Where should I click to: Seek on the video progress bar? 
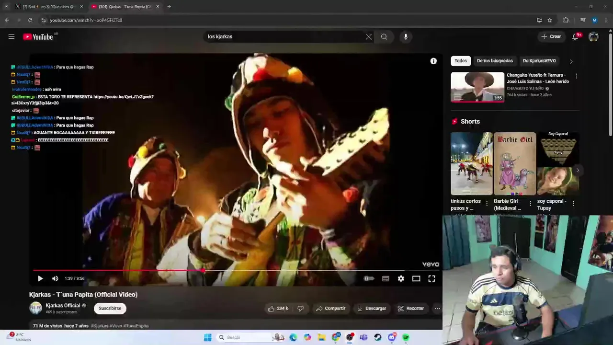[x=236, y=271]
